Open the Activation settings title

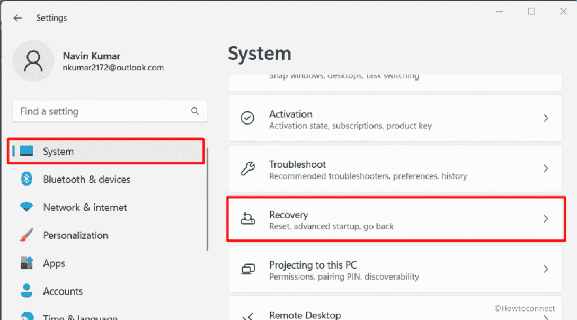pos(291,114)
